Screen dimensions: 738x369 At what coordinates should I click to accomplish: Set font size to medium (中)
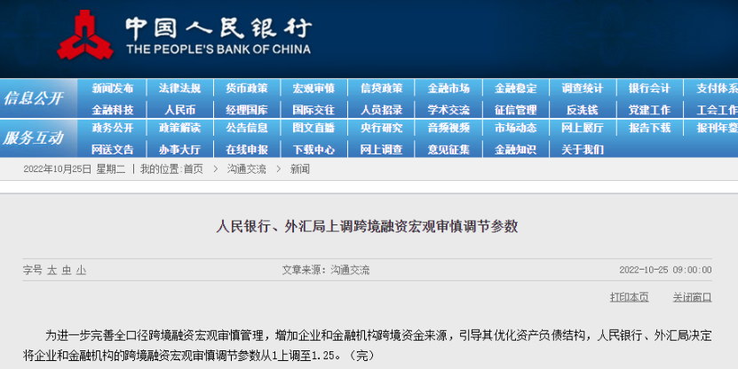tap(66, 270)
